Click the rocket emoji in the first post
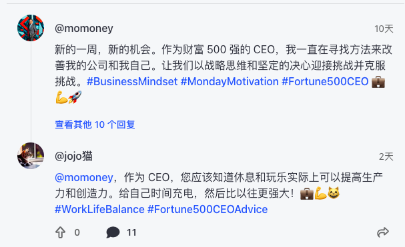The height and width of the screenshot is (247, 405). coord(75,97)
